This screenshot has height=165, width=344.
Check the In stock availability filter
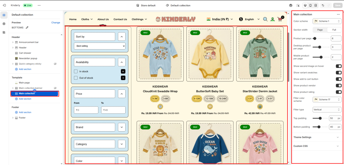click(76, 72)
